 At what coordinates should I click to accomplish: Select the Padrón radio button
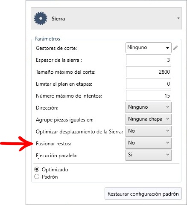[37, 176]
